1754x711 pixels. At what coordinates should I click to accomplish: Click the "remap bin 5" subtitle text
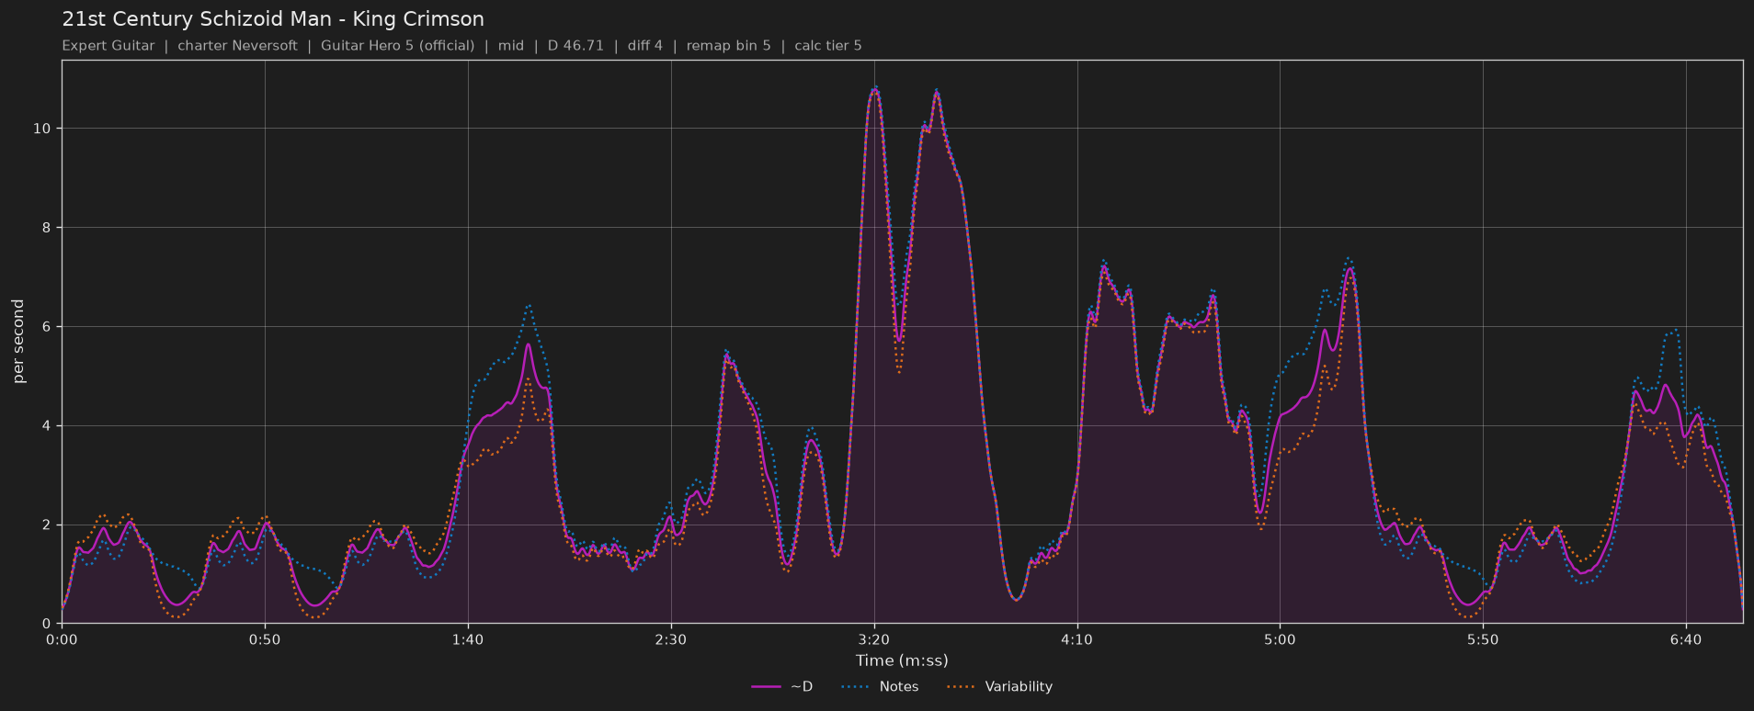tap(729, 46)
